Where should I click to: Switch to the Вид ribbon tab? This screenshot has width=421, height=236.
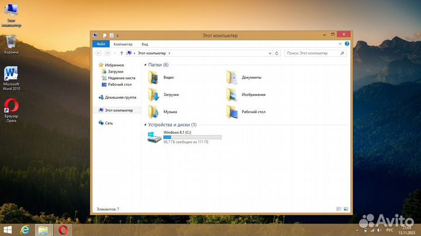click(x=144, y=44)
